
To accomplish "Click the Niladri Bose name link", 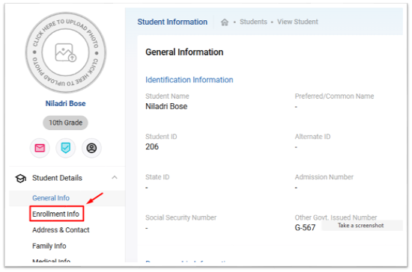I will tap(65, 104).
